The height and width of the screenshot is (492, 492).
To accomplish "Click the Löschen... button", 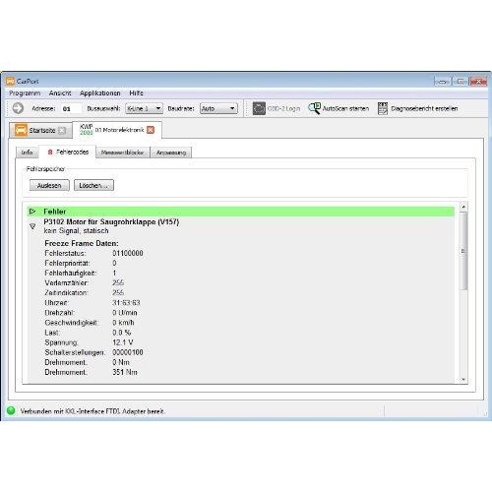I will click(93, 185).
